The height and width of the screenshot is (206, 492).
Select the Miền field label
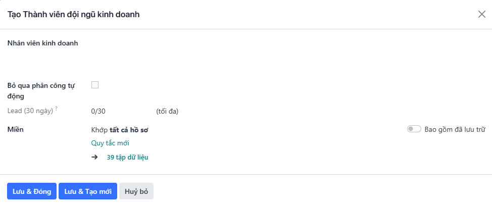(15, 129)
